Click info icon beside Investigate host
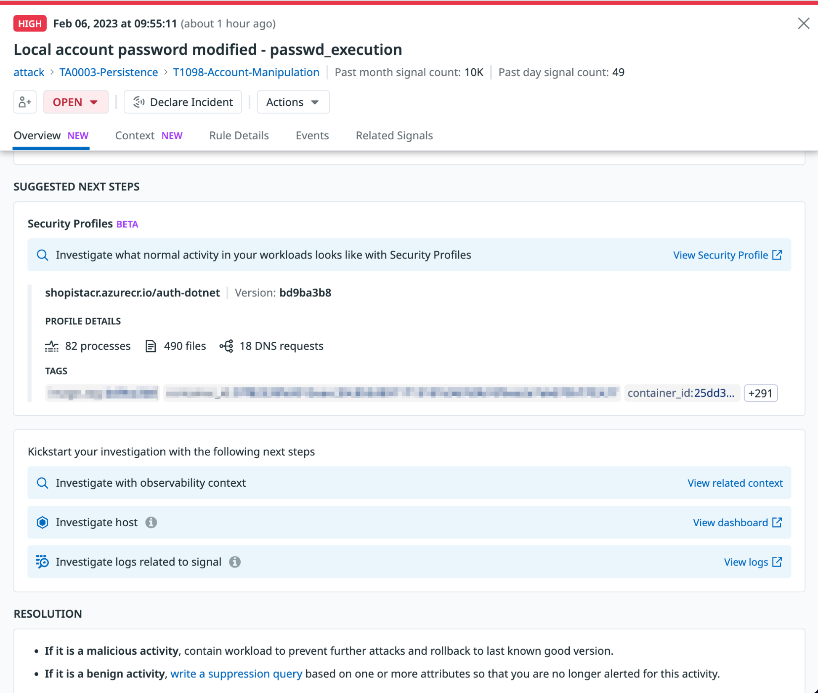Viewport: 818px width, 693px height. pos(151,522)
